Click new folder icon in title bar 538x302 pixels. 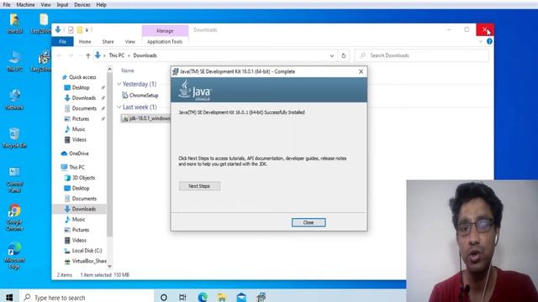(x=80, y=30)
